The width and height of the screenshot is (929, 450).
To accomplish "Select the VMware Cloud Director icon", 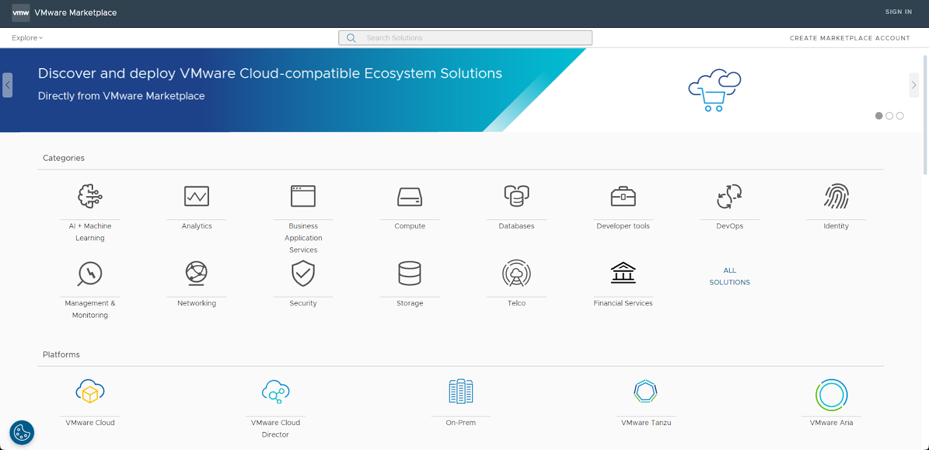I will [275, 392].
